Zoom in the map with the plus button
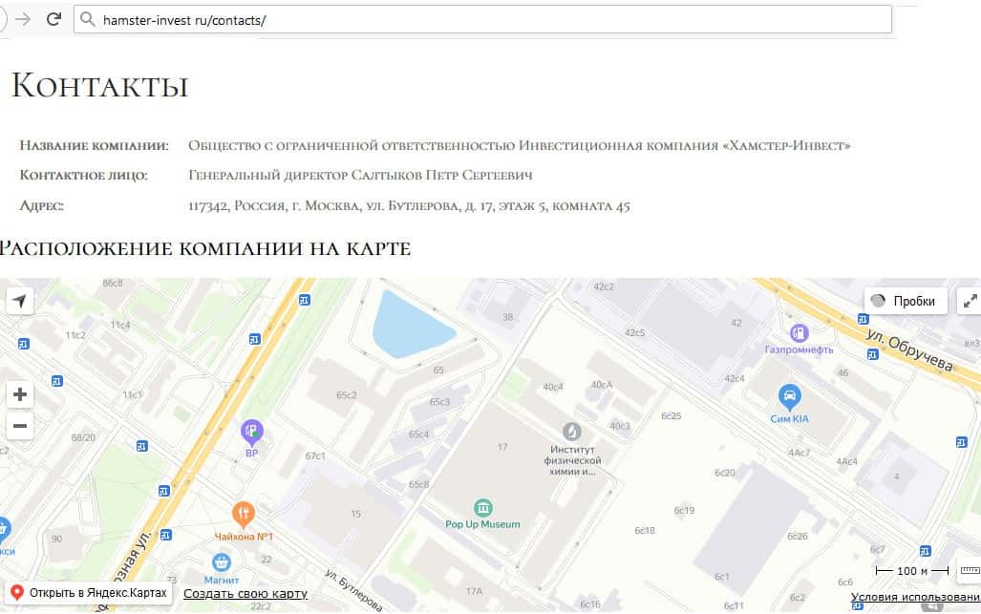 [20, 394]
